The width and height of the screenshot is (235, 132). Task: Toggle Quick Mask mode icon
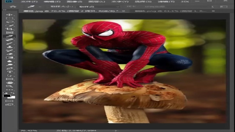[x=9, y=101]
